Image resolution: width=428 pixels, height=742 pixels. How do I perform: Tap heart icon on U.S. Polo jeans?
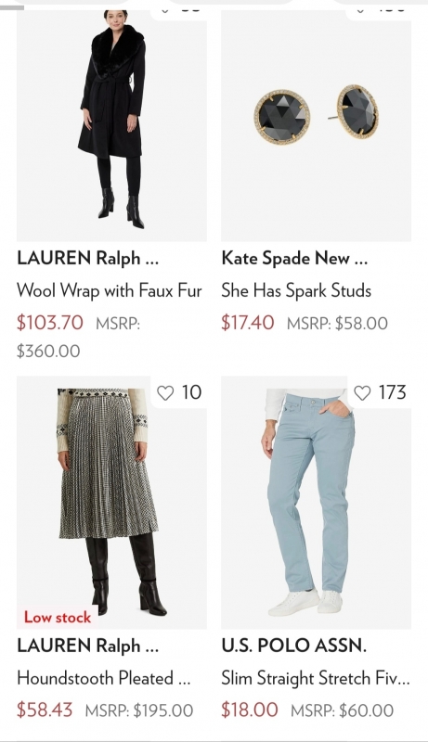pyautogui.click(x=362, y=392)
